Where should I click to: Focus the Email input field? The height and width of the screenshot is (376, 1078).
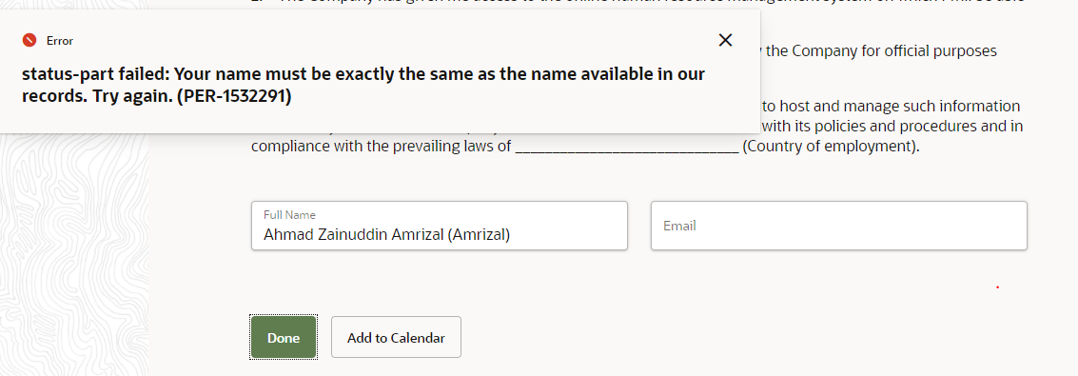(839, 226)
